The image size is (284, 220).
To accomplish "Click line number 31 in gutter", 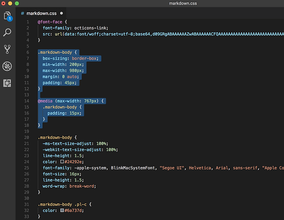I will [27, 205].
